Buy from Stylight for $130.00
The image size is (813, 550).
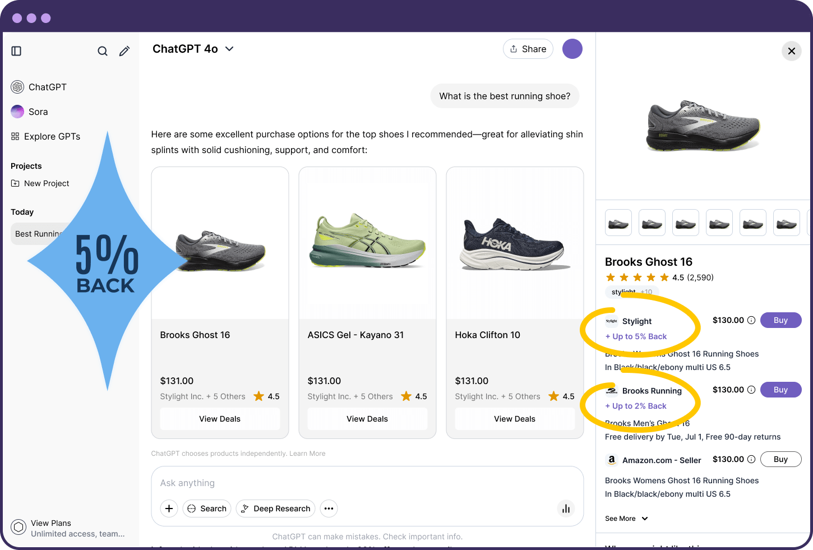[x=781, y=320]
